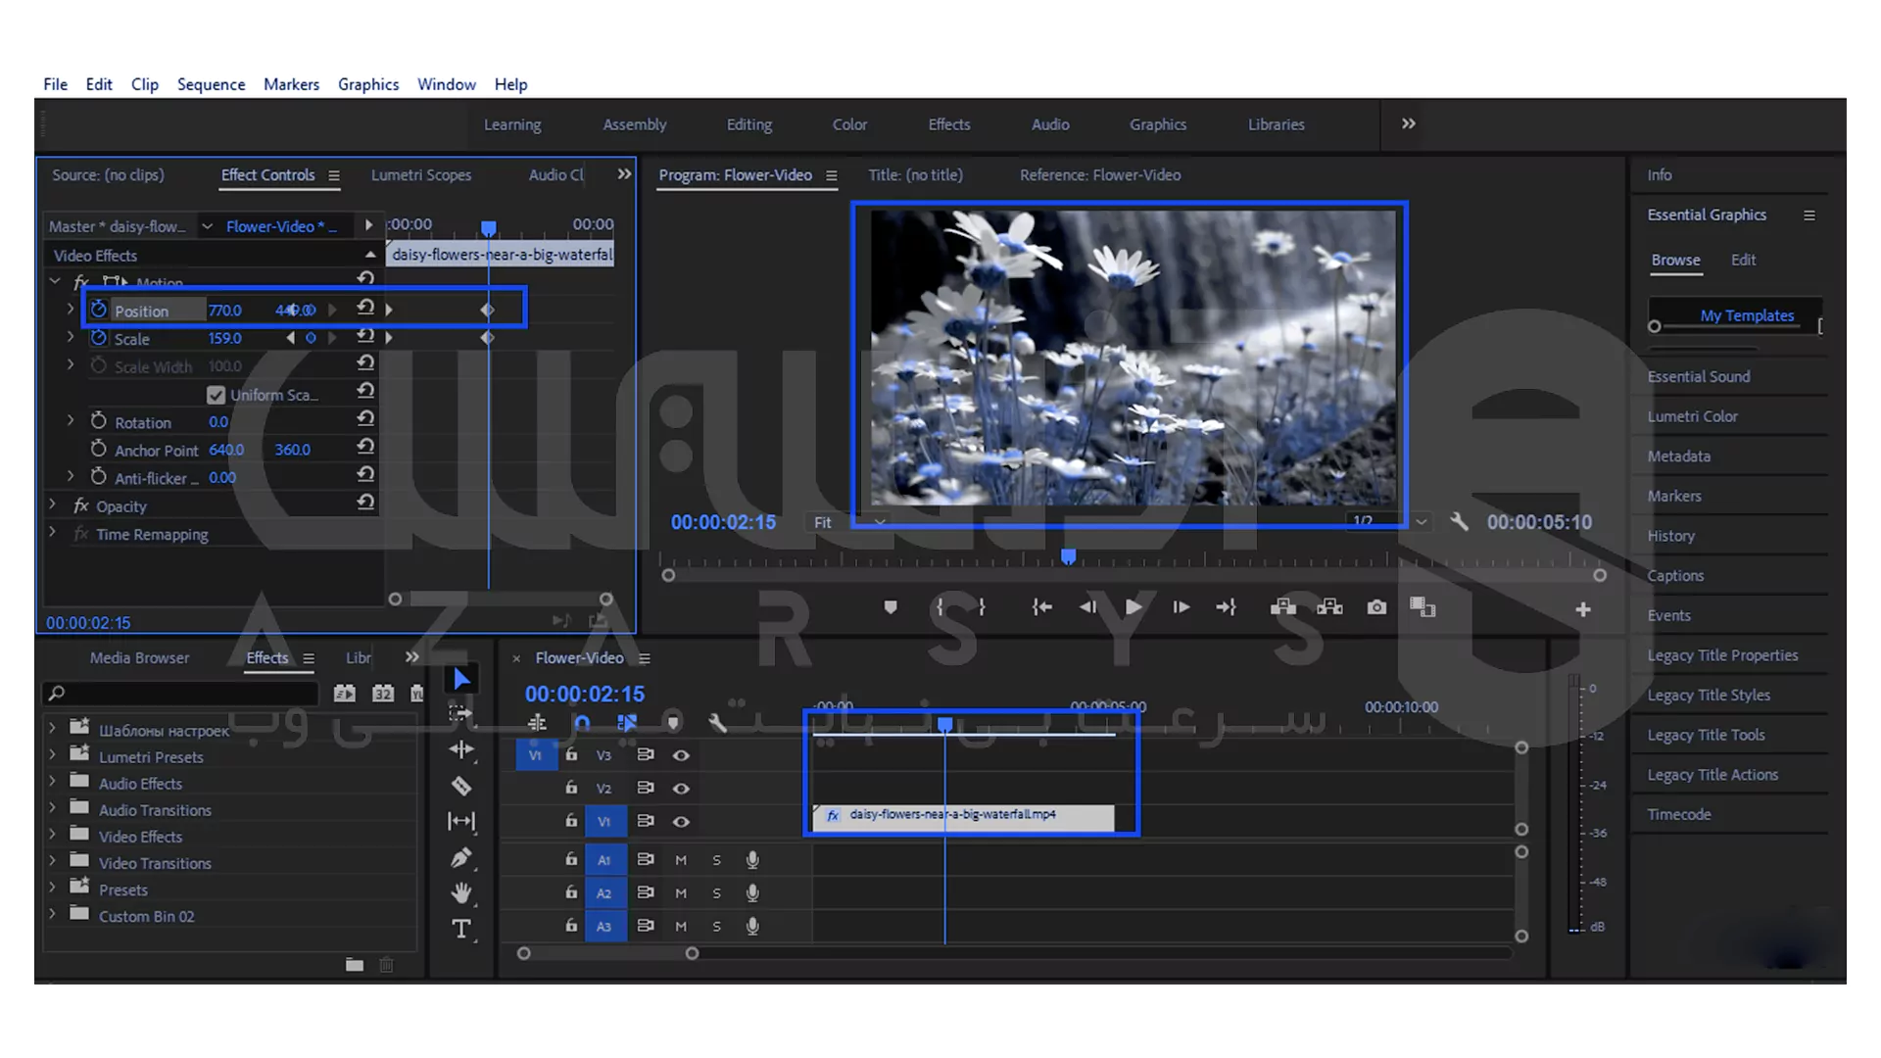Open the Sequence menu
The height and width of the screenshot is (1058, 1881).
click(x=211, y=84)
